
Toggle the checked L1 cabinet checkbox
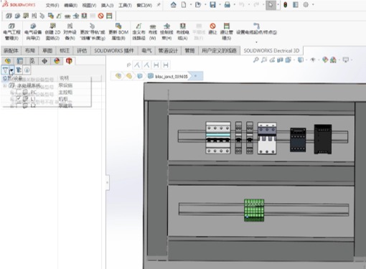point(19,98)
